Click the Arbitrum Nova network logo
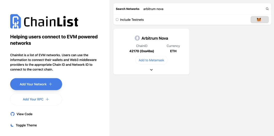This screenshot has width=274, height=136. click(137, 38)
